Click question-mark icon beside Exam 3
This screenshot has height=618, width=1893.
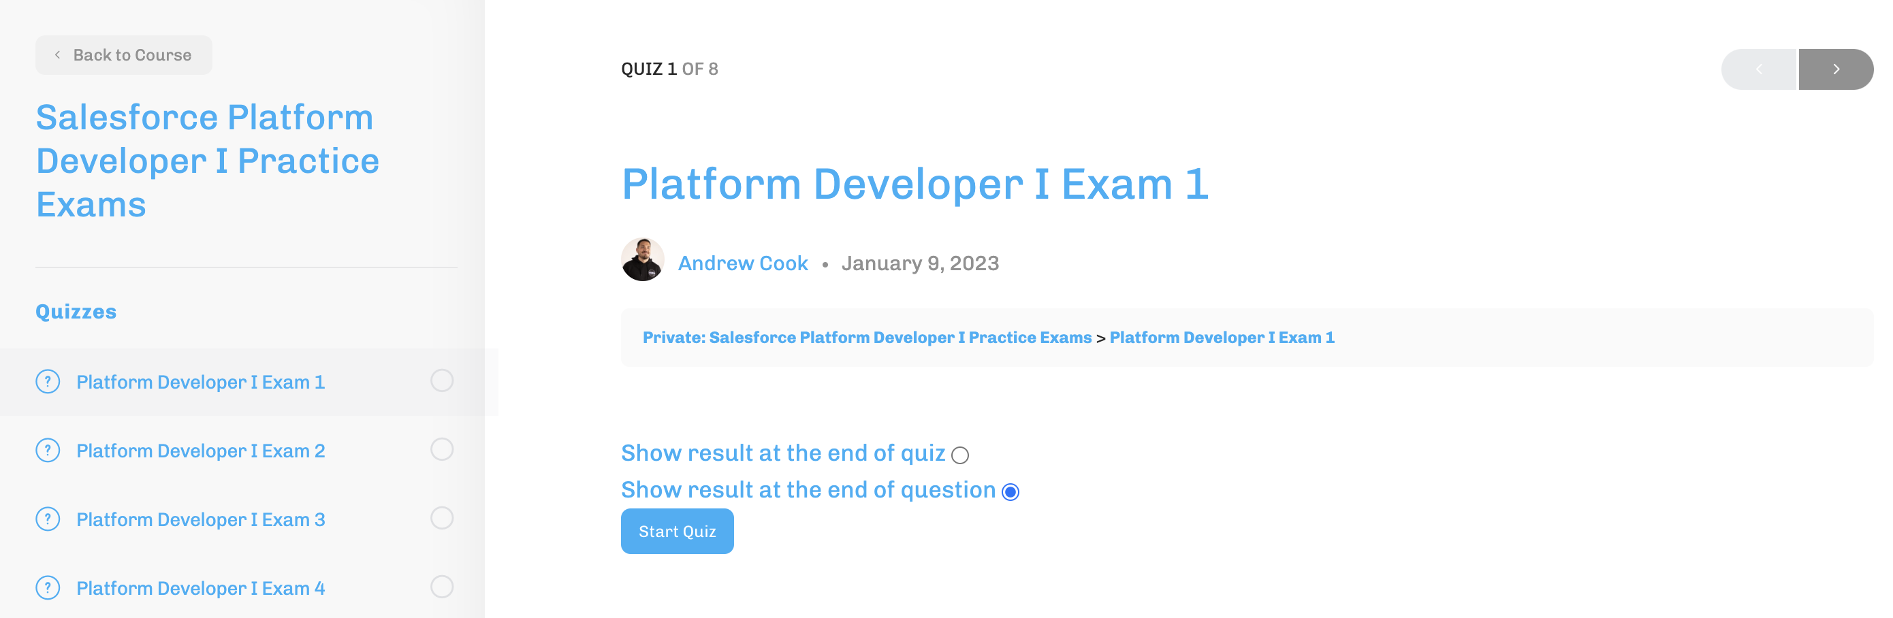point(48,519)
